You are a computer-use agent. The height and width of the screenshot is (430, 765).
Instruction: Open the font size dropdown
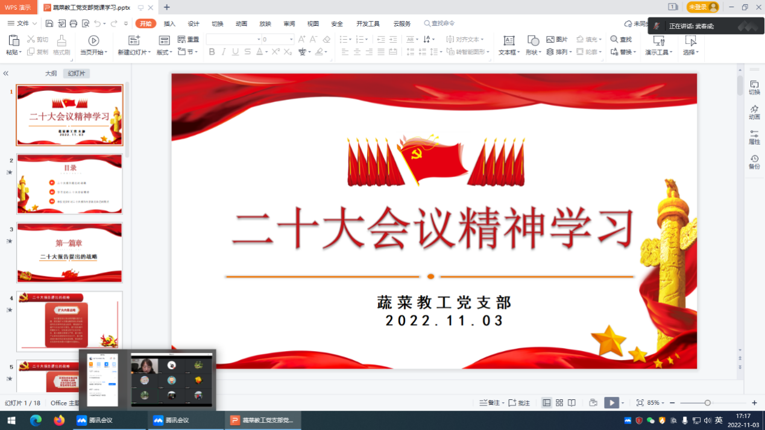[291, 39]
